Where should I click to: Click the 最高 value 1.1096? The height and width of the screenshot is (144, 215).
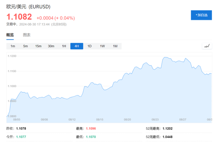coord(91,128)
